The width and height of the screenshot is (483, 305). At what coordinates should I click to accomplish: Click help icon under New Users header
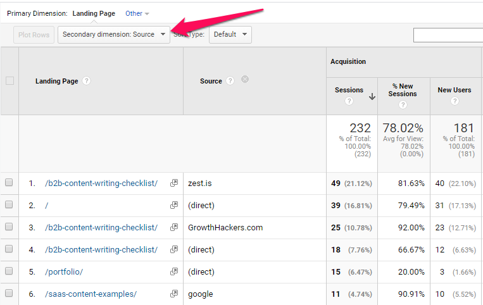(454, 102)
